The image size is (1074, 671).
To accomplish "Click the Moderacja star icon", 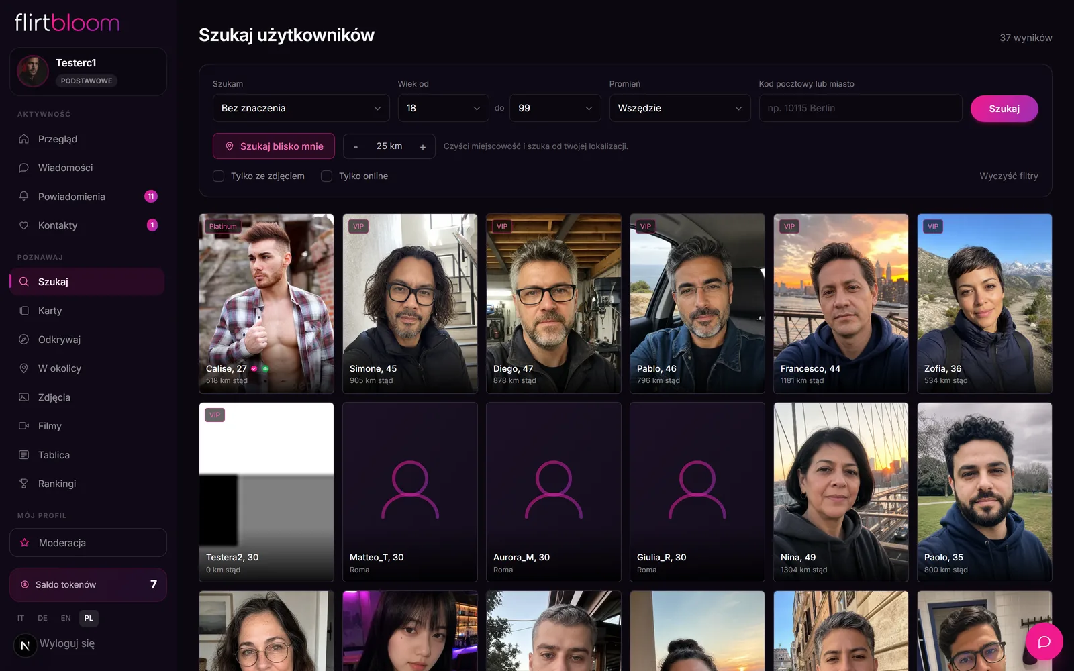I will click(x=25, y=543).
